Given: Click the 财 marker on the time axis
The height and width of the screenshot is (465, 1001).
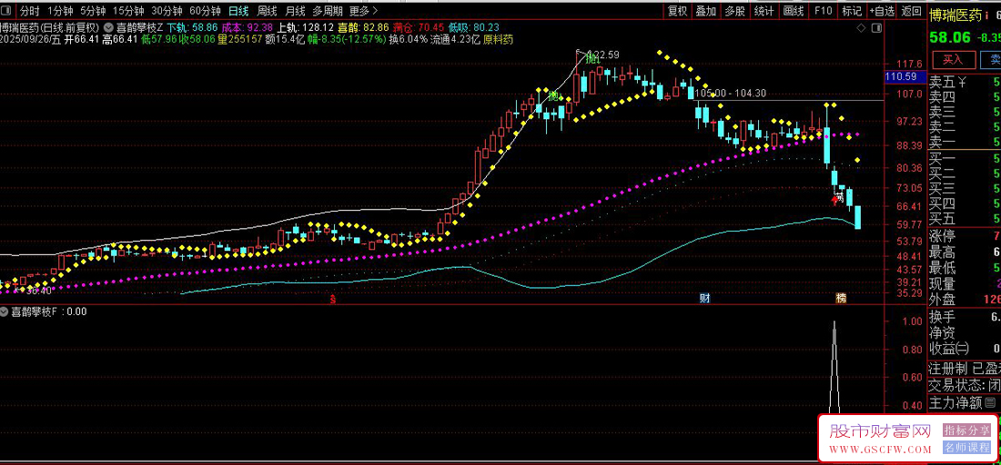Looking at the screenshot, I should [x=705, y=298].
